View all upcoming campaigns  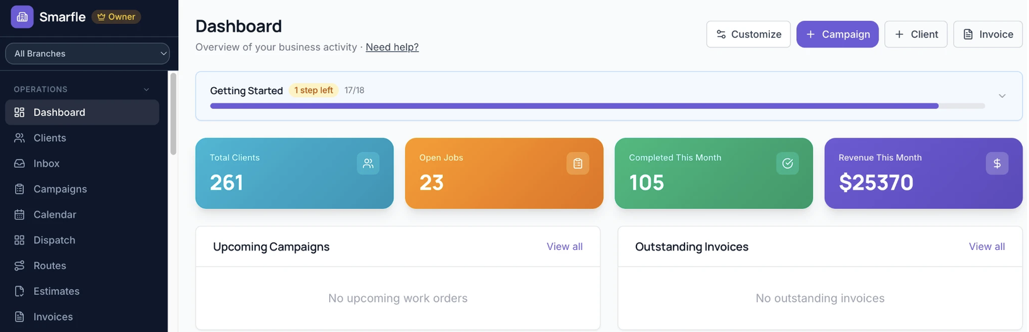coord(564,247)
